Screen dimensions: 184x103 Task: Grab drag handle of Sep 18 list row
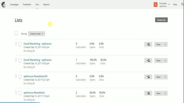click(16, 44)
